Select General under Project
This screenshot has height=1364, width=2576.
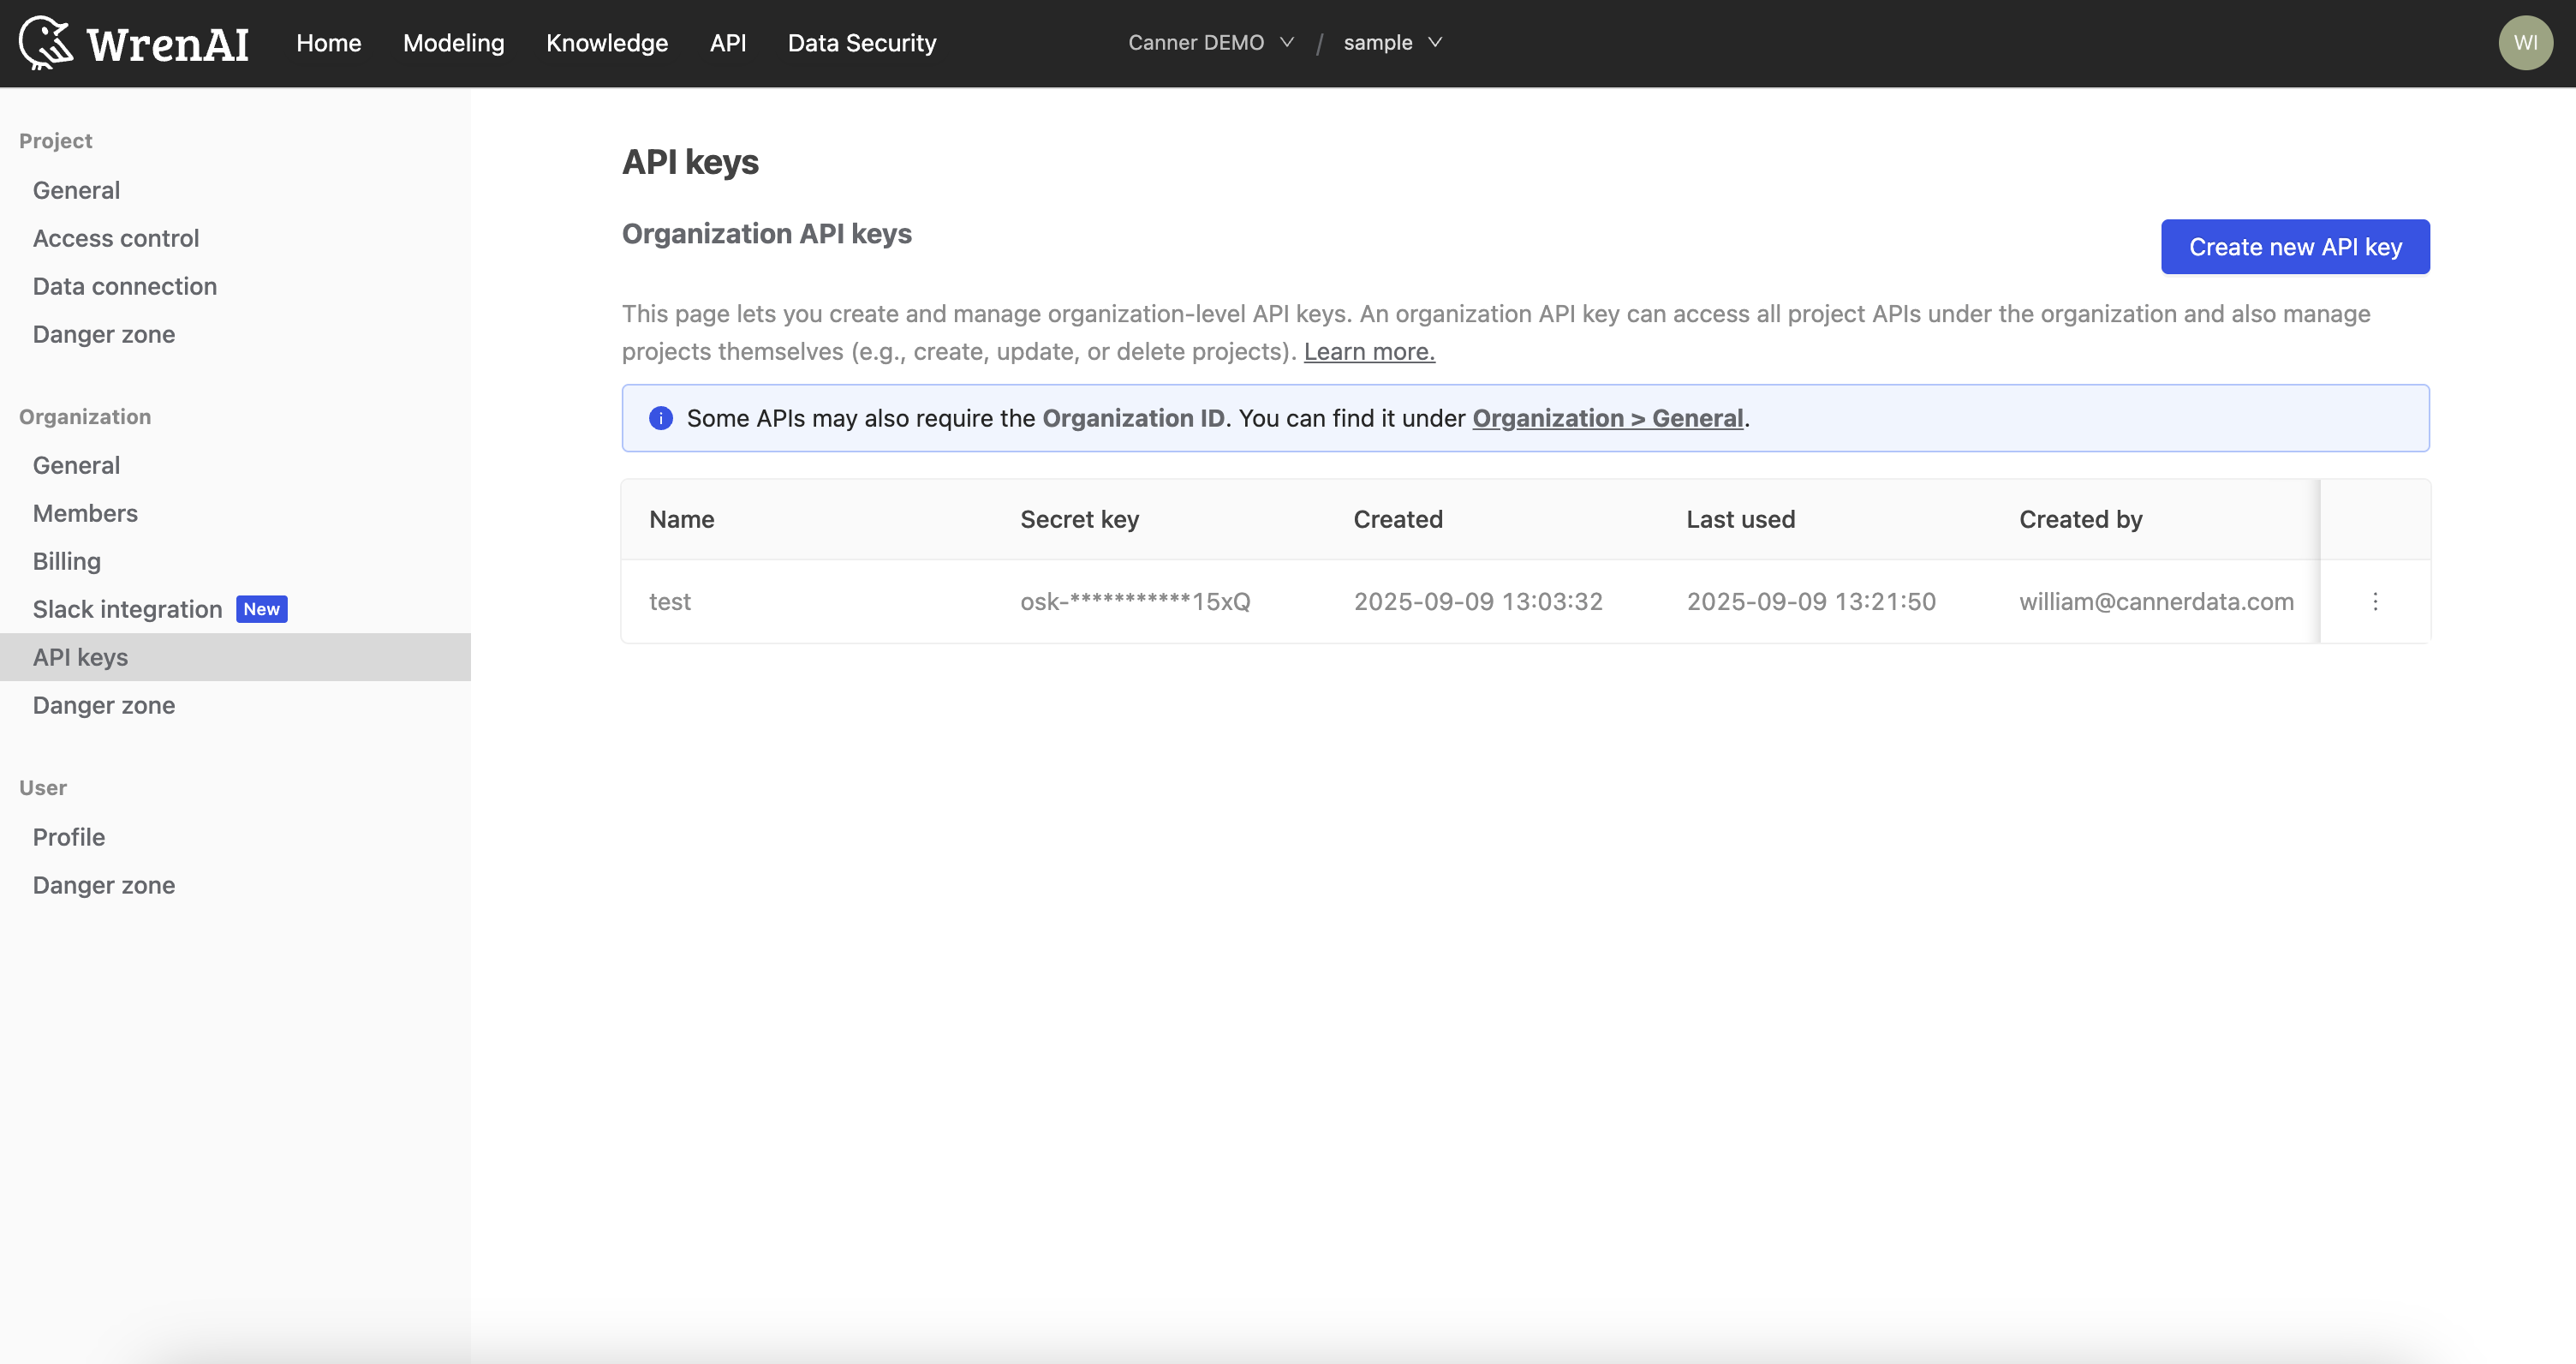77,190
